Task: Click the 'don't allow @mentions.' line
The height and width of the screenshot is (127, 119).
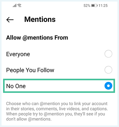Action: [x=29, y=119]
